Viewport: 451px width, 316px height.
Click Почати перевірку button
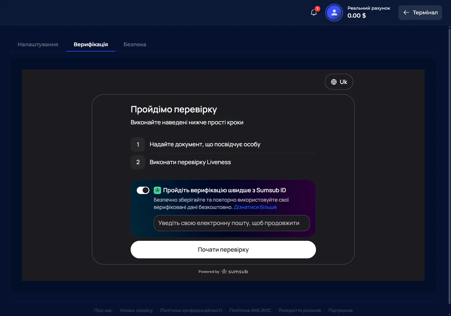(x=223, y=250)
